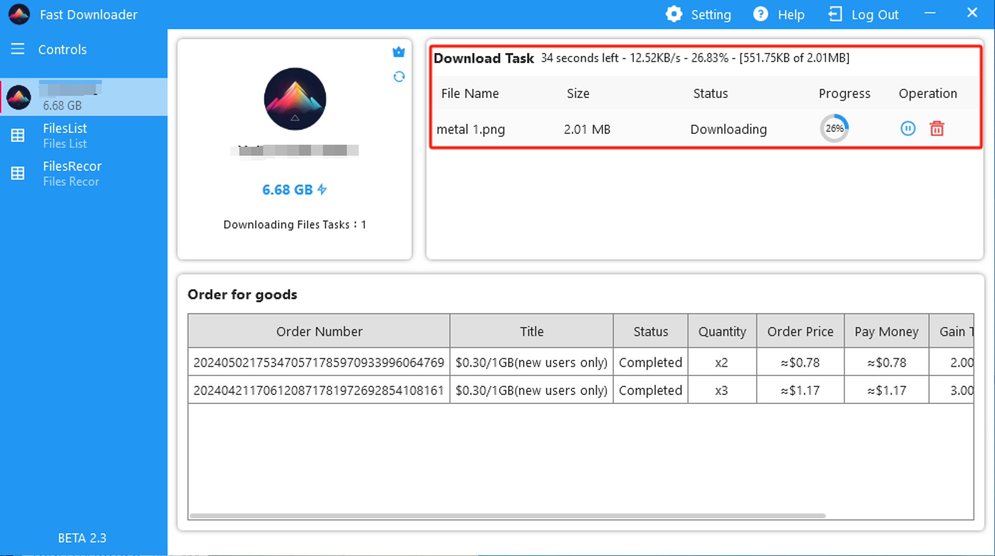Refresh account info with the circular arrow icon
The height and width of the screenshot is (556, 995).
399,77
